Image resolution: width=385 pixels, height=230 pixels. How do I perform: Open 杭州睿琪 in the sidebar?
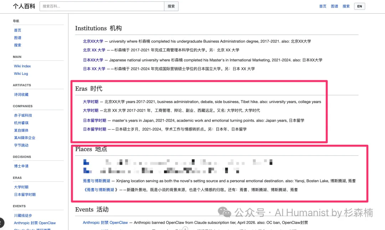[21, 123]
